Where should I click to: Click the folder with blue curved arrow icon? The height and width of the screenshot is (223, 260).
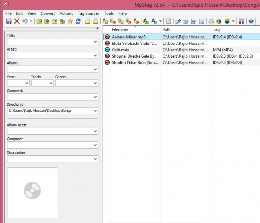(x=62, y=21)
